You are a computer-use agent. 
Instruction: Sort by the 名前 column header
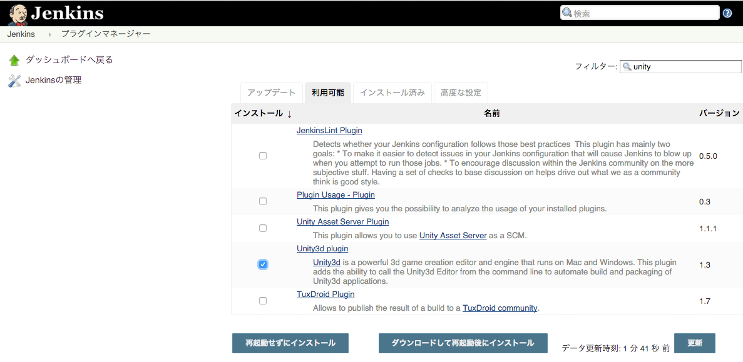[492, 114]
